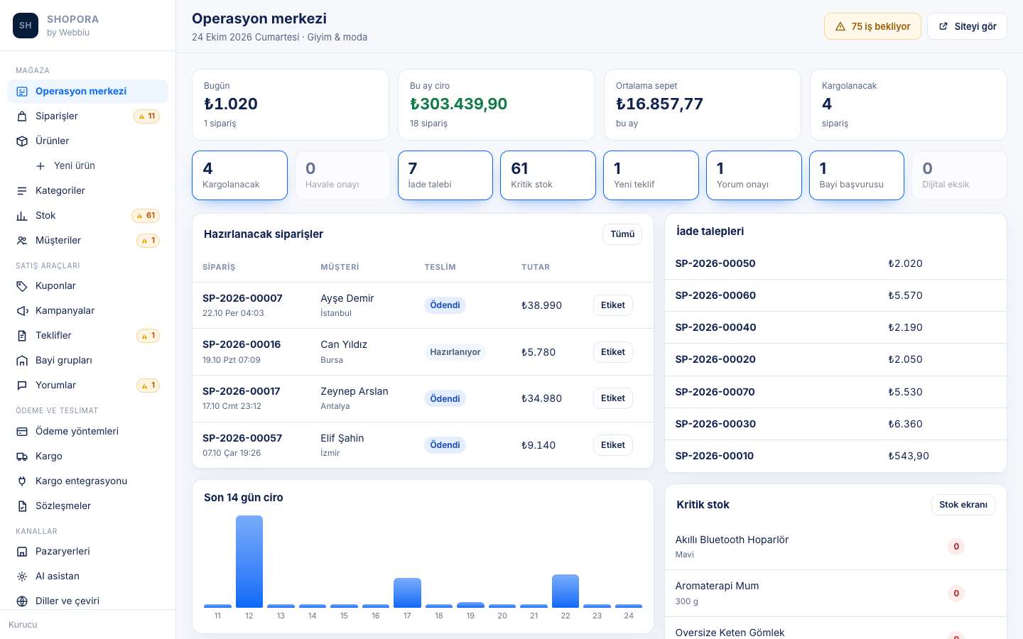
Task: Open Siteyi gör external link button
Action: 967,26
